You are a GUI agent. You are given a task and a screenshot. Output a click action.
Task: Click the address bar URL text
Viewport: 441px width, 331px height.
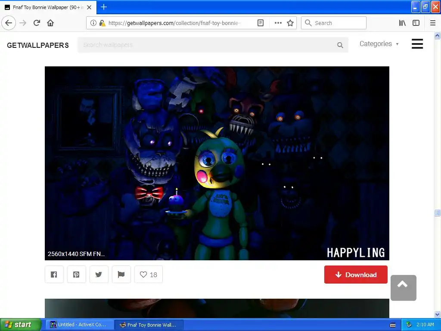(x=175, y=23)
